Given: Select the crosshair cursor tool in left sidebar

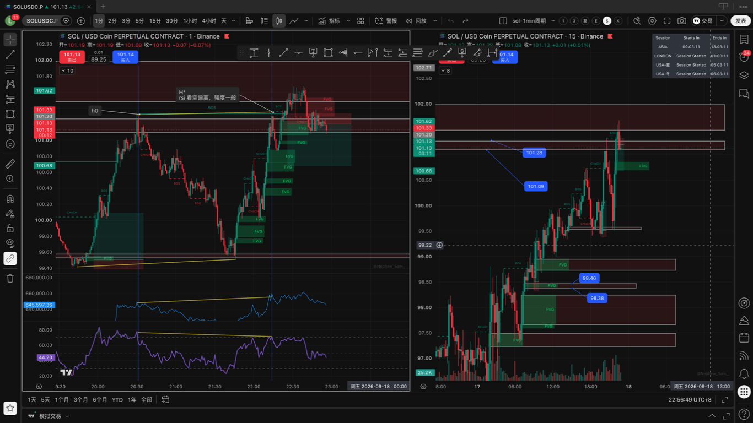Looking at the screenshot, I should pos(10,40).
